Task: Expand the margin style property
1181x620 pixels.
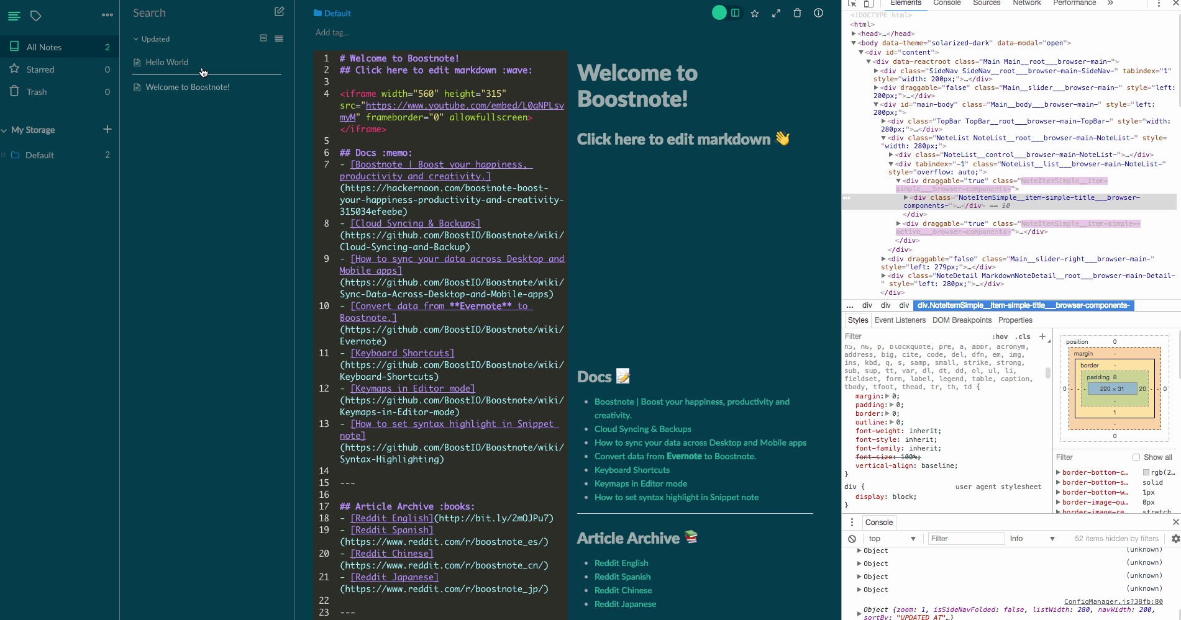Action: pyautogui.click(x=887, y=396)
